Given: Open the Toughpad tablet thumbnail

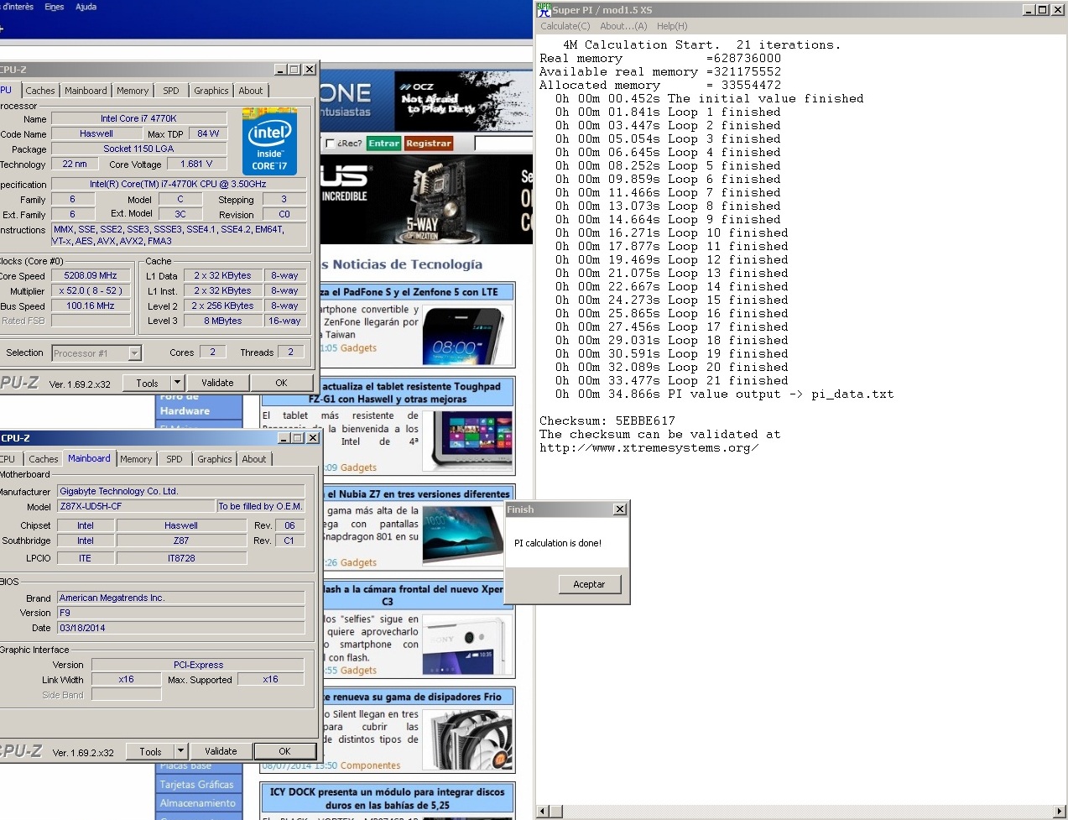Looking at the screenshot, I should (466, 440).
